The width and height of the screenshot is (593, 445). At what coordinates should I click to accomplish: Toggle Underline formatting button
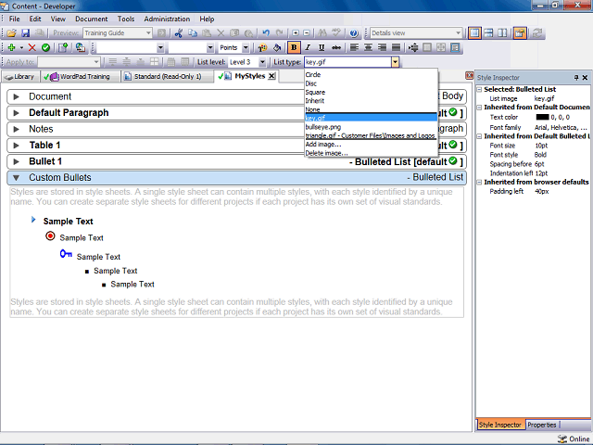click(322, 47)
